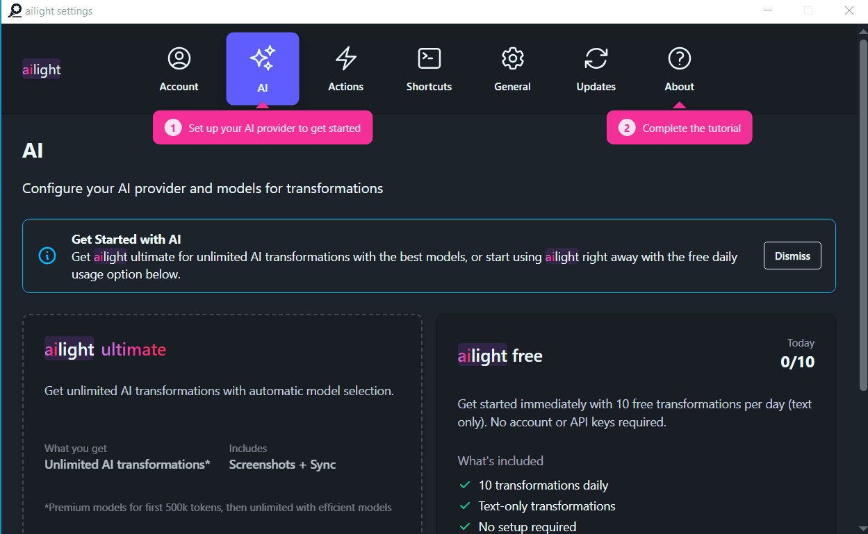Open the Account tab
This screenshot has width=868, height=534.
179,69
